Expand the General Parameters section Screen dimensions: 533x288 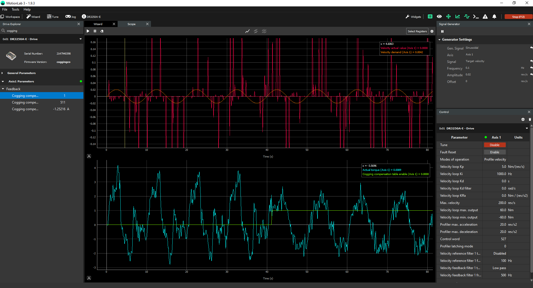coord(3,73)
